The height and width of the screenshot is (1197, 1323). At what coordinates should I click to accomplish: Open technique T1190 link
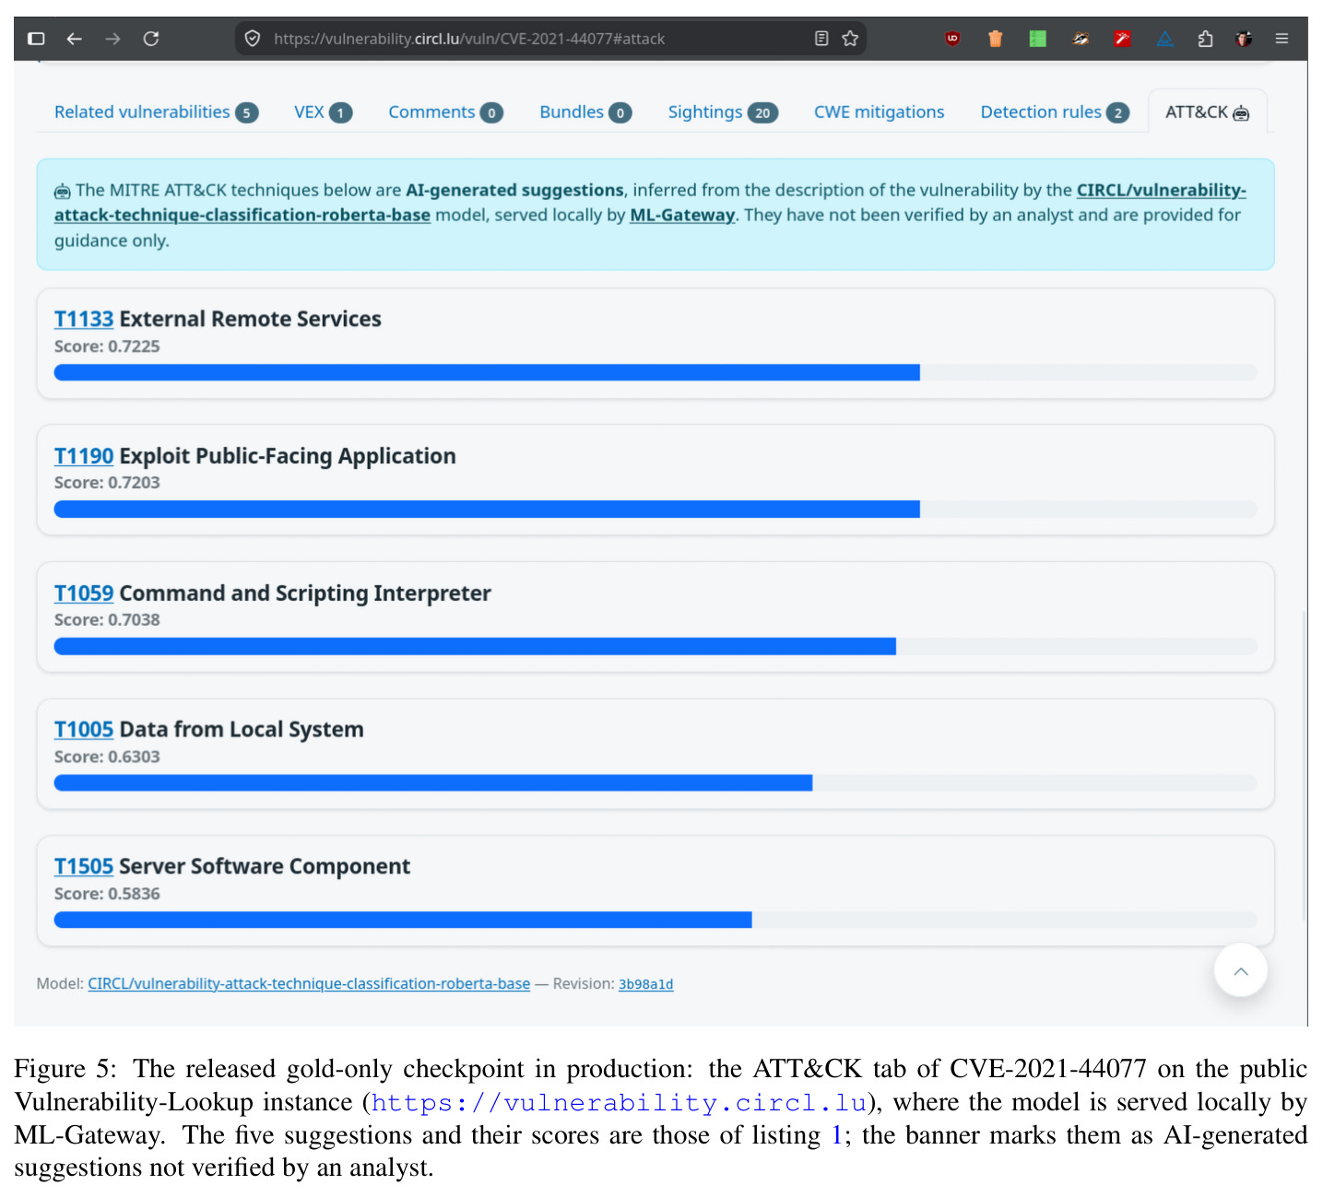[x=84, y=456]
